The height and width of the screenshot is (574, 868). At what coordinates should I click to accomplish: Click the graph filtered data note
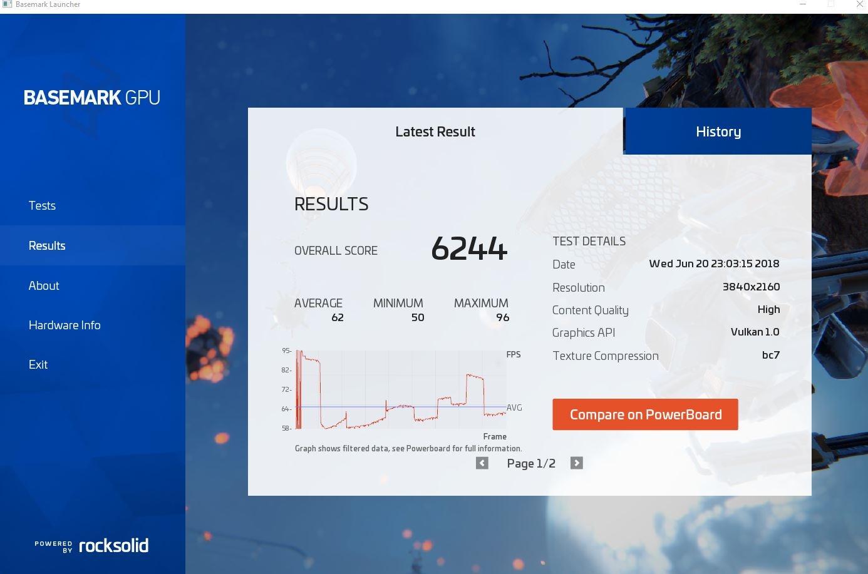coord(408,448)
